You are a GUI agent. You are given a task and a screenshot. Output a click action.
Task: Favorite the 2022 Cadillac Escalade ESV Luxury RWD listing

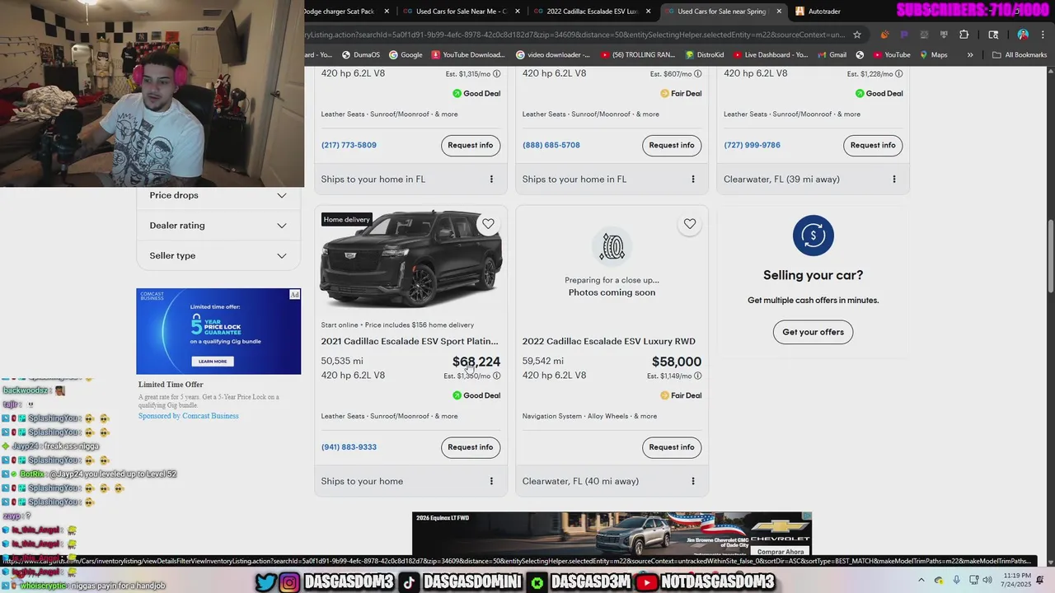(x=690, y=224)
